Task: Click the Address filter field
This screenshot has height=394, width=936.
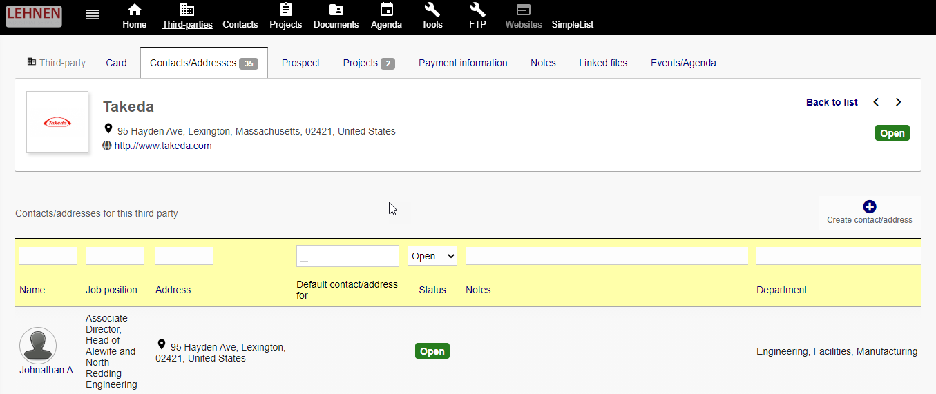Action: (184, 256)
